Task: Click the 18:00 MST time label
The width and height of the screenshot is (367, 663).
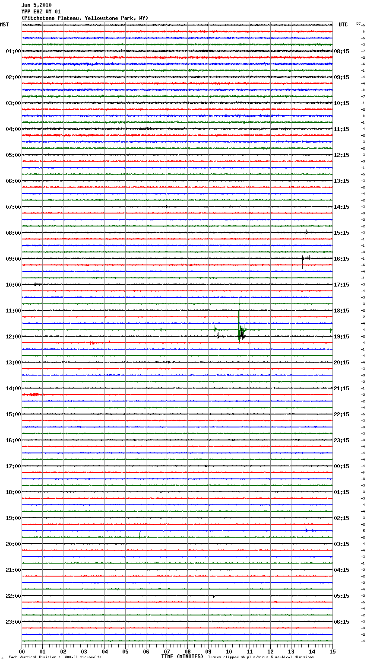Action: pos(13,492)
